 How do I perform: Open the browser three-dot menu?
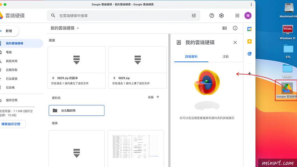point(251,4)
